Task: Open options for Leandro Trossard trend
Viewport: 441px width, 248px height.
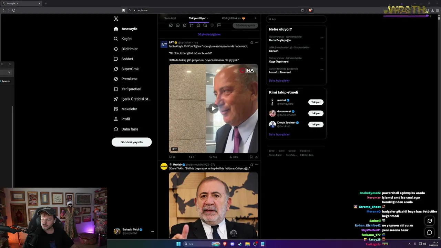Action: [x=322, y=69]
